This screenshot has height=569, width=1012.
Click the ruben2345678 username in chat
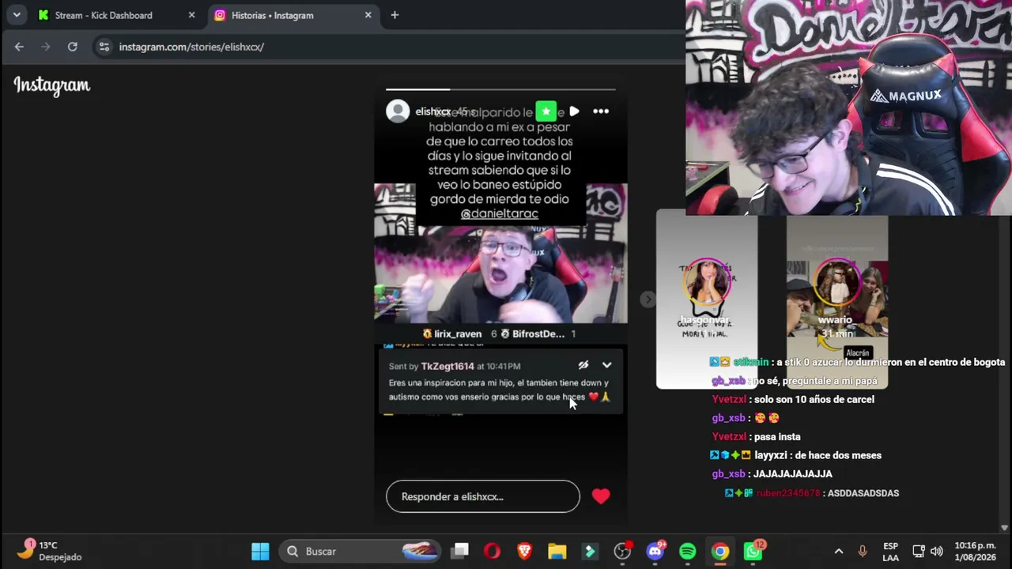point(787,493)
